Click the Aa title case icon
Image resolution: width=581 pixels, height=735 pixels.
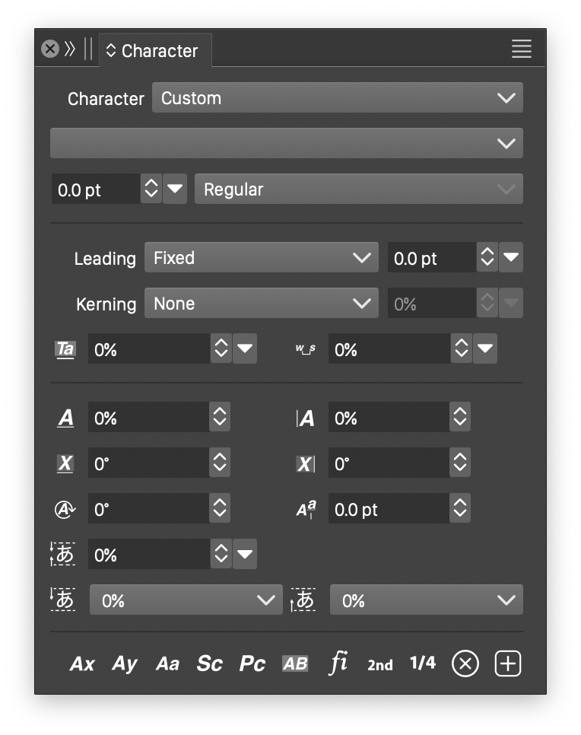(x=167, y=663)
